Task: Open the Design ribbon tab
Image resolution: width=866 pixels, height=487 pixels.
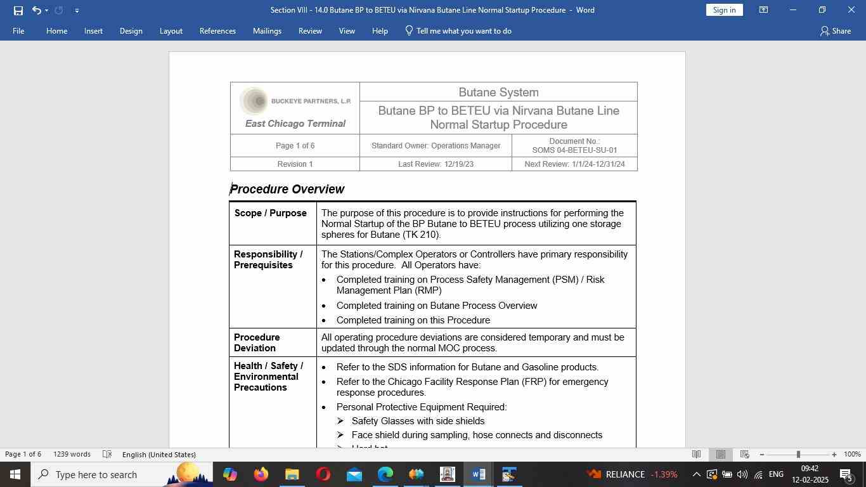Action: pyautogui.click(x=131, y=31)
